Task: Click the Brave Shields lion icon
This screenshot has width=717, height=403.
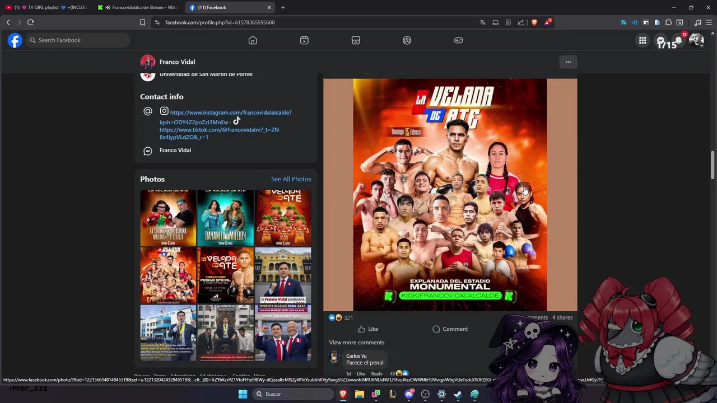Action: pyautogui.click(x=534, y=22)
